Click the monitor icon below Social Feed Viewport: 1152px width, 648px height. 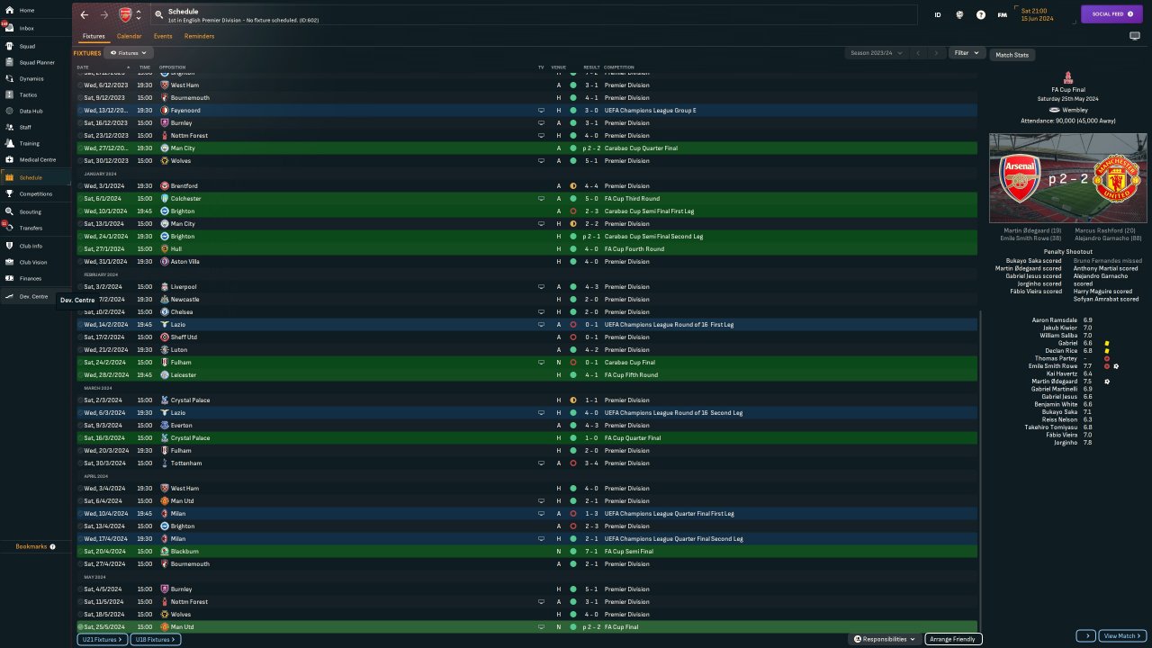coord(1134,36)
